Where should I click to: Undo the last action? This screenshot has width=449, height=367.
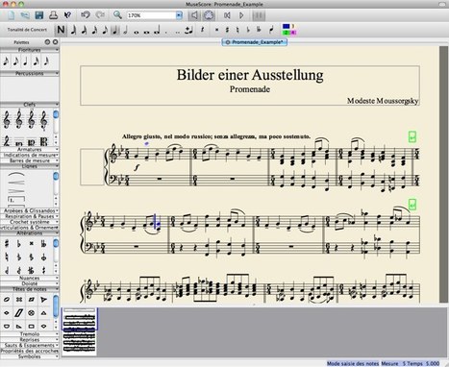[86, 15]
